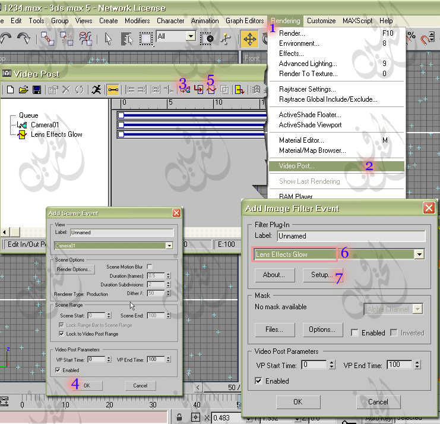
Task: Open the Graph Editors menu
Action: [x=245, y=21]
